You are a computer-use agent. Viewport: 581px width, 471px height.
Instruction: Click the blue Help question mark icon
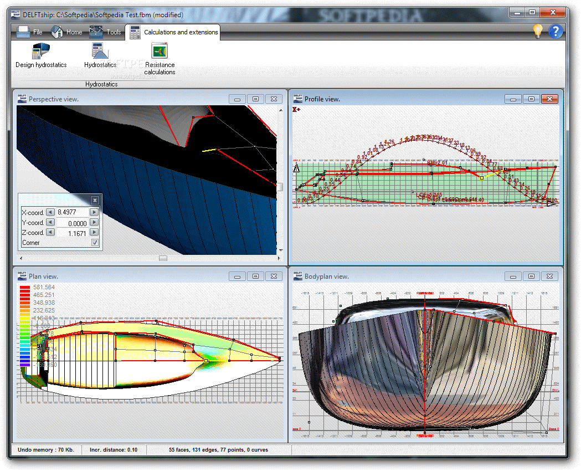click(556, 32)
